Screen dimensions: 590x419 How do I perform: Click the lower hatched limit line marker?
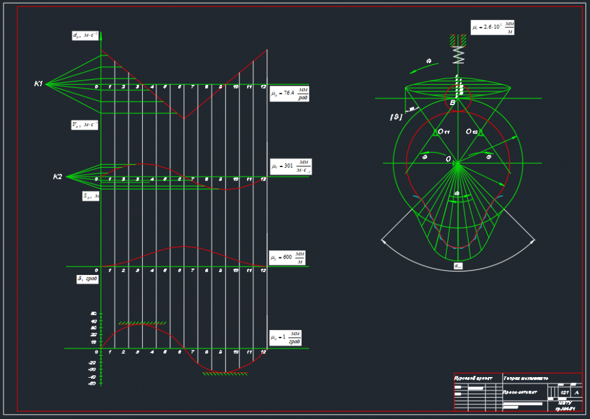225,374
